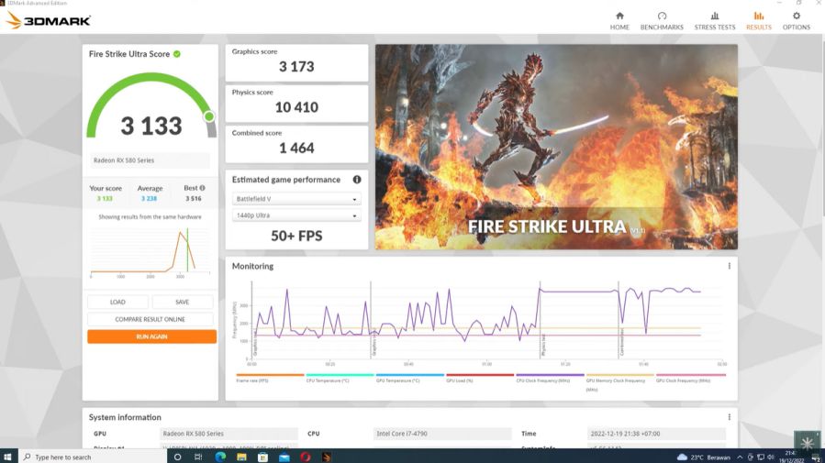Click the main score 3 133

coord(151,127)
